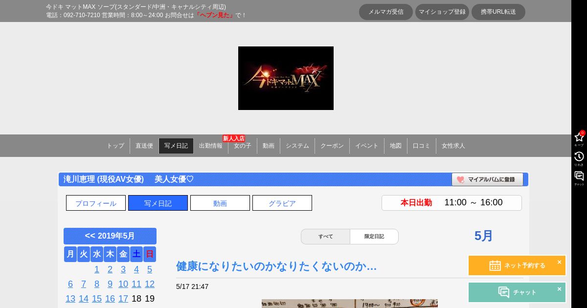Select calendar day 4
Image resolution: width=587 pixels, height=308 pixels.
[x=136, y=269]
